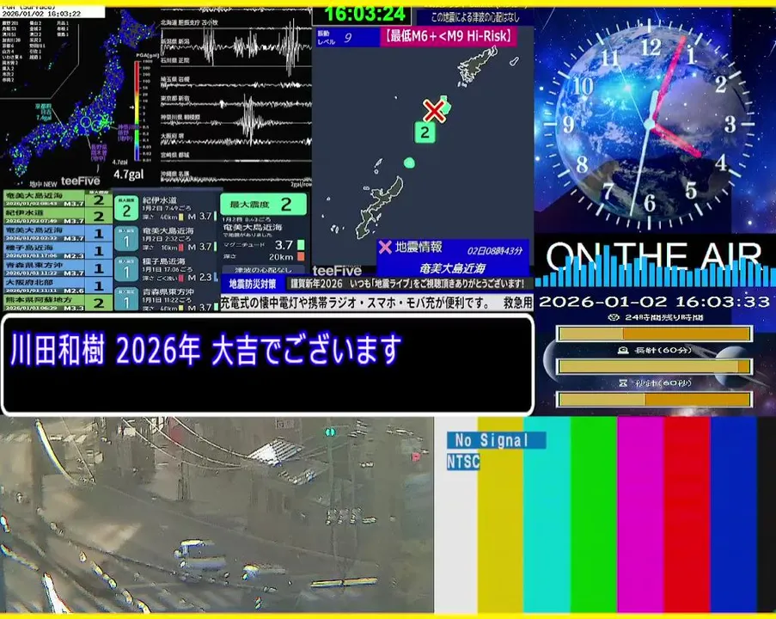The width and height of the screenshot is (776, 619).
Task: Click the 大阪府 堺 waveform label
Action: coord(173,136)
